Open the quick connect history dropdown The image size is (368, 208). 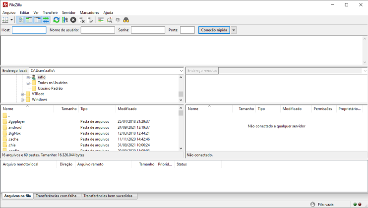[234, 30]
